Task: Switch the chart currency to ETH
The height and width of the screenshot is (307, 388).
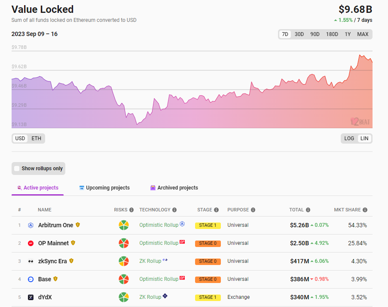Action: (x=37, y=138)
